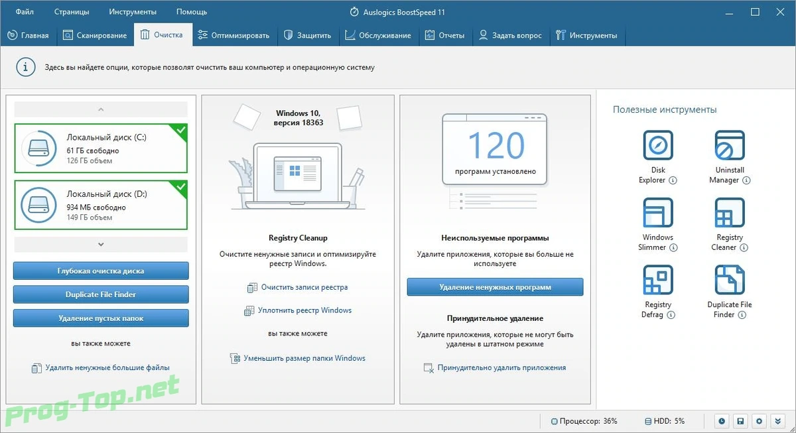Click the Процессор: 36% status indicator
Screen dimensions: 796x433
[584, 421]
